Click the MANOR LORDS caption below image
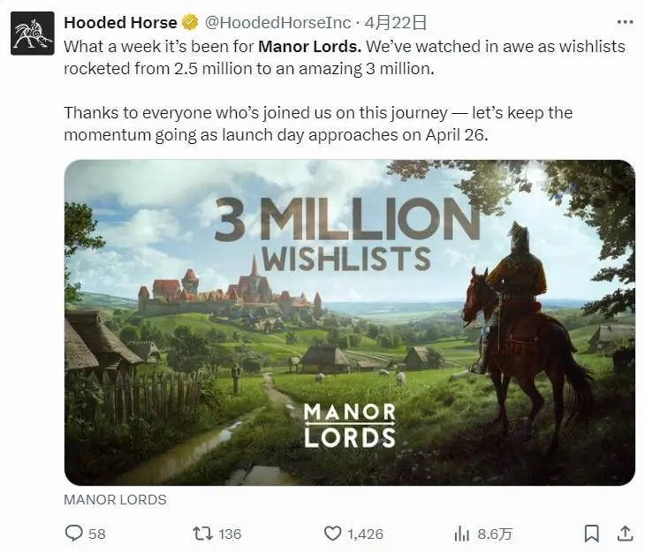The width and height of the screenshot is (645, 553). point(115,499)
